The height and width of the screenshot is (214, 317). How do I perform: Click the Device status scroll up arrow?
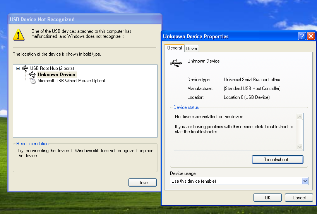[300, 117]
